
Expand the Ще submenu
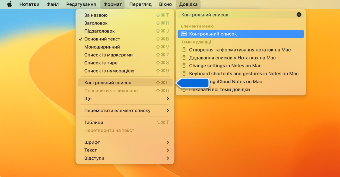[x=125, y=99]
